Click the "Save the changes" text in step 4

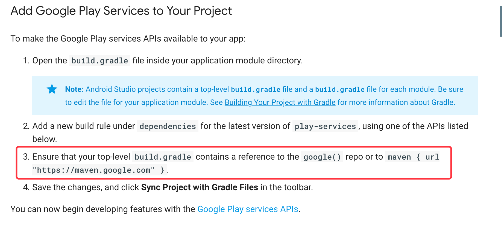coord(67,187)
